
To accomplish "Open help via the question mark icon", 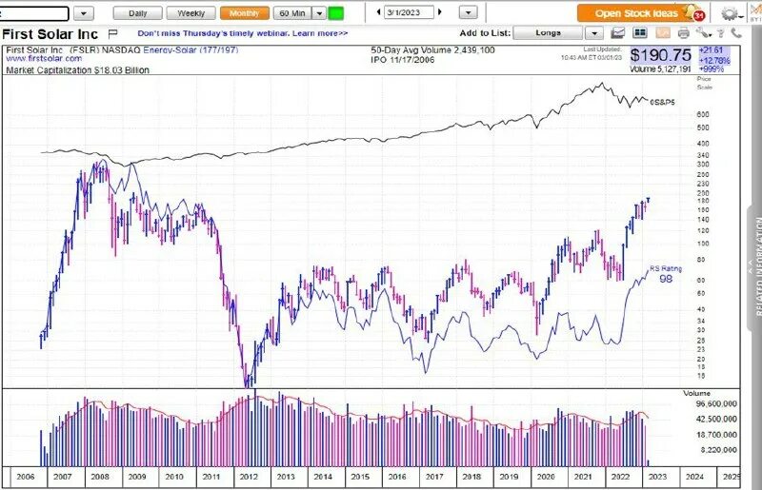I will tap(721, 33).
